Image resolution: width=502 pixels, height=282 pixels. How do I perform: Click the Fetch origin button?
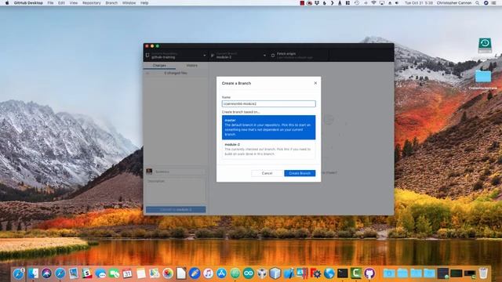[x=298, y=56]
